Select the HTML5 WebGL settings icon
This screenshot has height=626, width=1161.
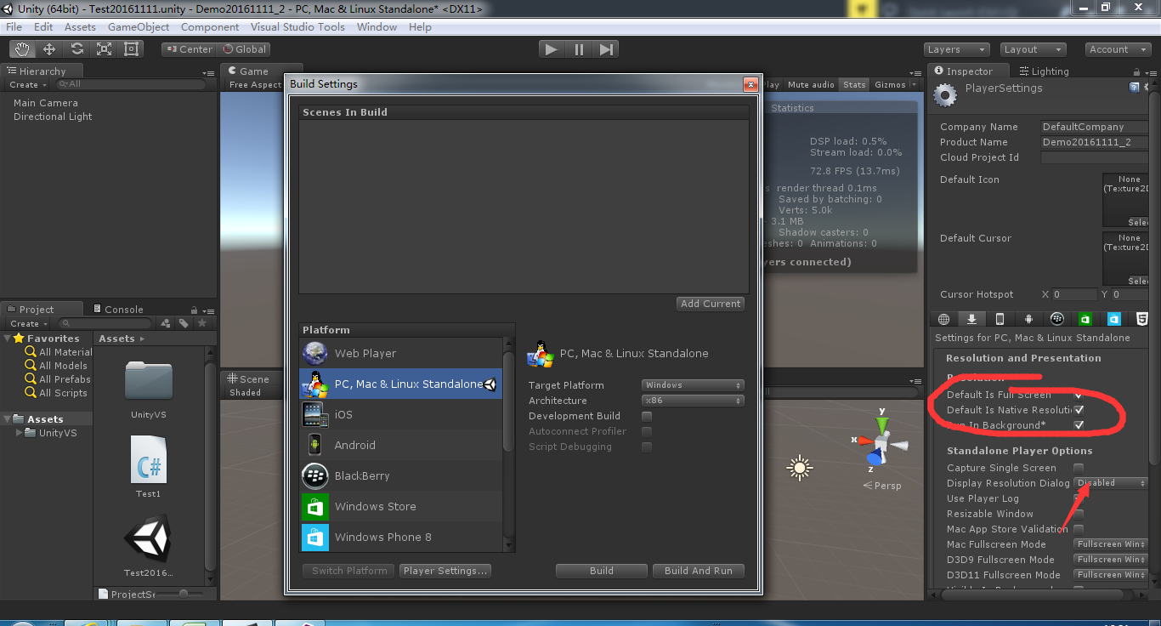click(1142, 319)
